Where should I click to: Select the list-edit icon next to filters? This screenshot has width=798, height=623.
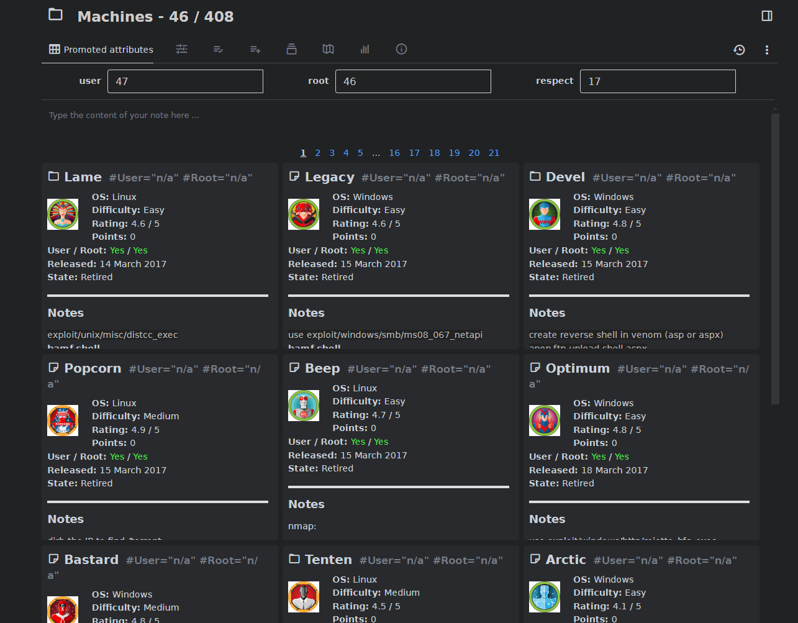pos(218,49)
